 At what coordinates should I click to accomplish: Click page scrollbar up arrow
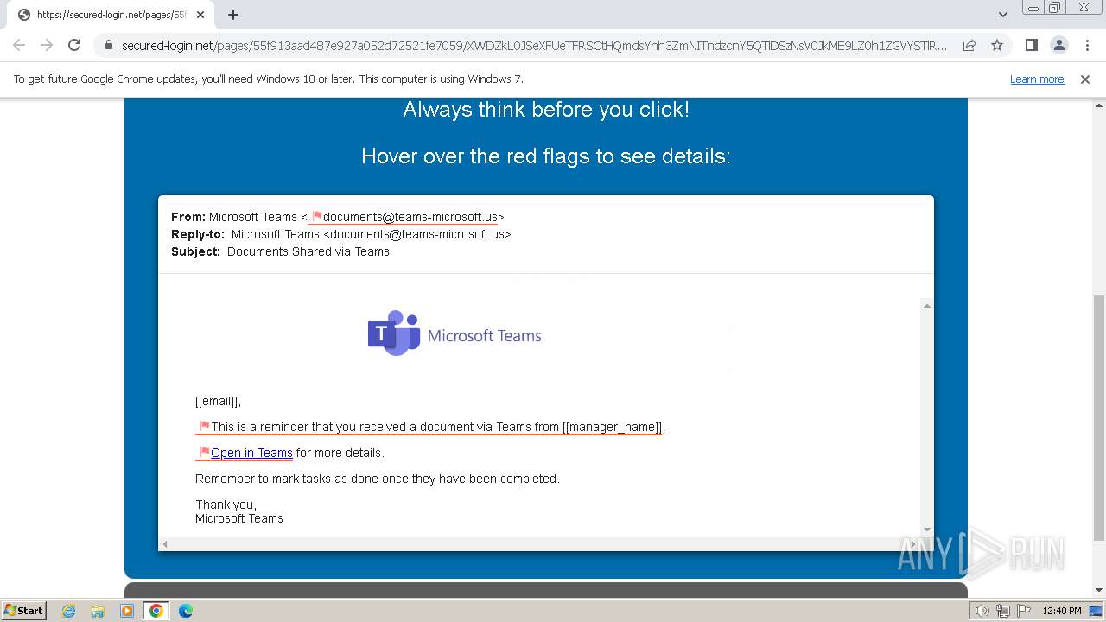[x=1099, y=104]
